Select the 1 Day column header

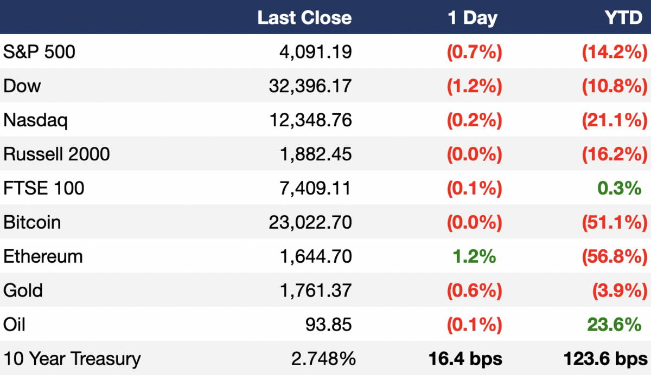point(473,18)
